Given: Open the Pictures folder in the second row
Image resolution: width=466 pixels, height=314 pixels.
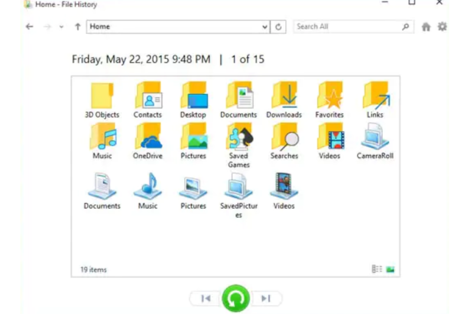Looking at the screenshot, I should (193, 141).
